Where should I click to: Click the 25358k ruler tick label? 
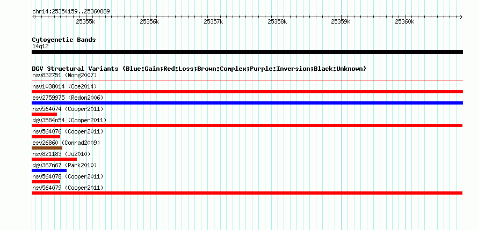pyautogui.click(x=277, y=21)
